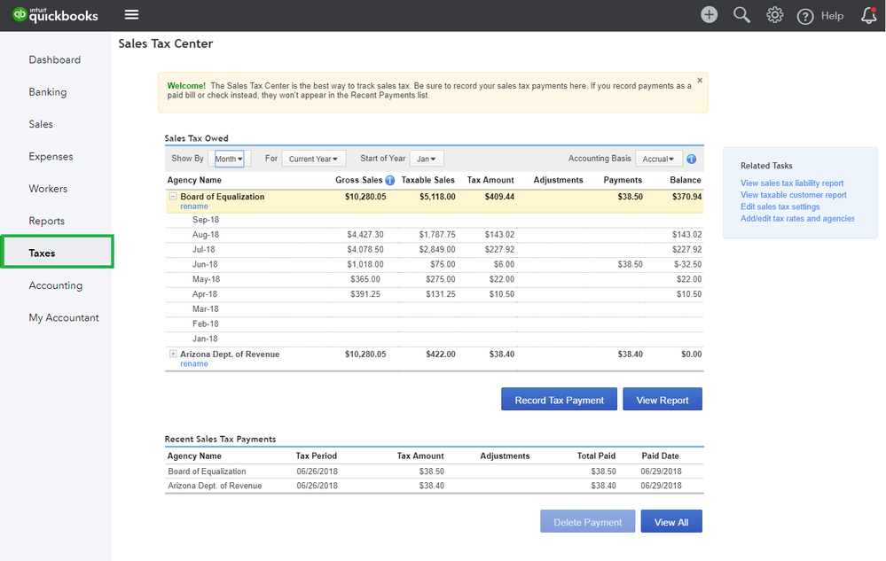Click the search magnifier icon
Viewport: 886px width, 561px height.
click(x=741, y=15)
